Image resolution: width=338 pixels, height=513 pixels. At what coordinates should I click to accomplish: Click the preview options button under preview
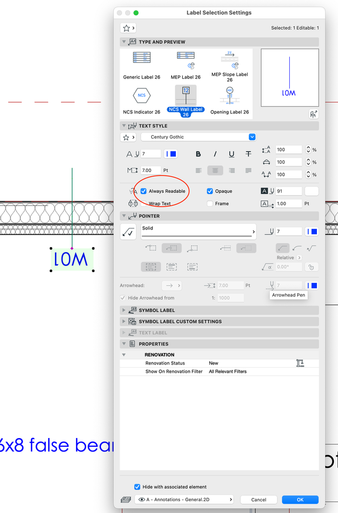[x=313, y=114]
